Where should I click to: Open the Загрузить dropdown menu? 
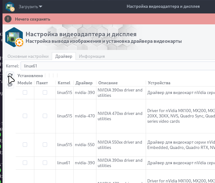point(31,6)
